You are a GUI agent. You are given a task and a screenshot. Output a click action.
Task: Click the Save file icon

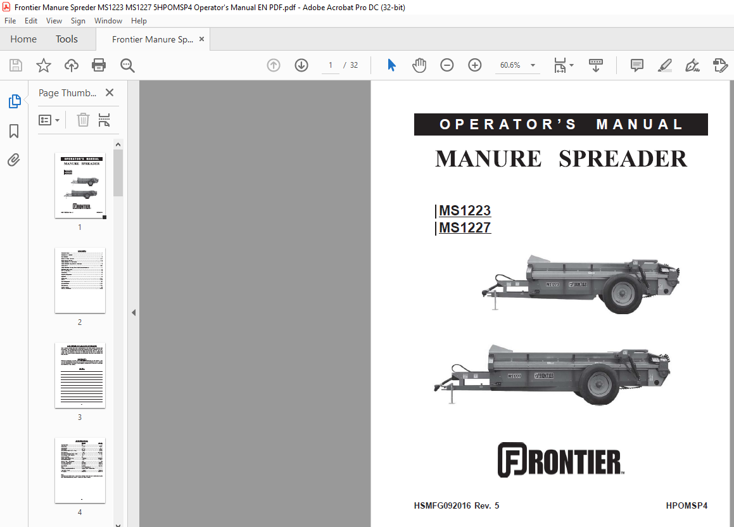(x=16, y=65)
